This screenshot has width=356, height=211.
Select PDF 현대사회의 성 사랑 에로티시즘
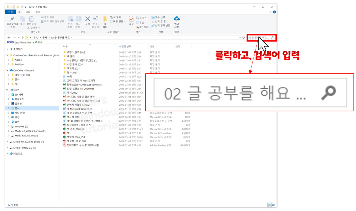point(83,145)
